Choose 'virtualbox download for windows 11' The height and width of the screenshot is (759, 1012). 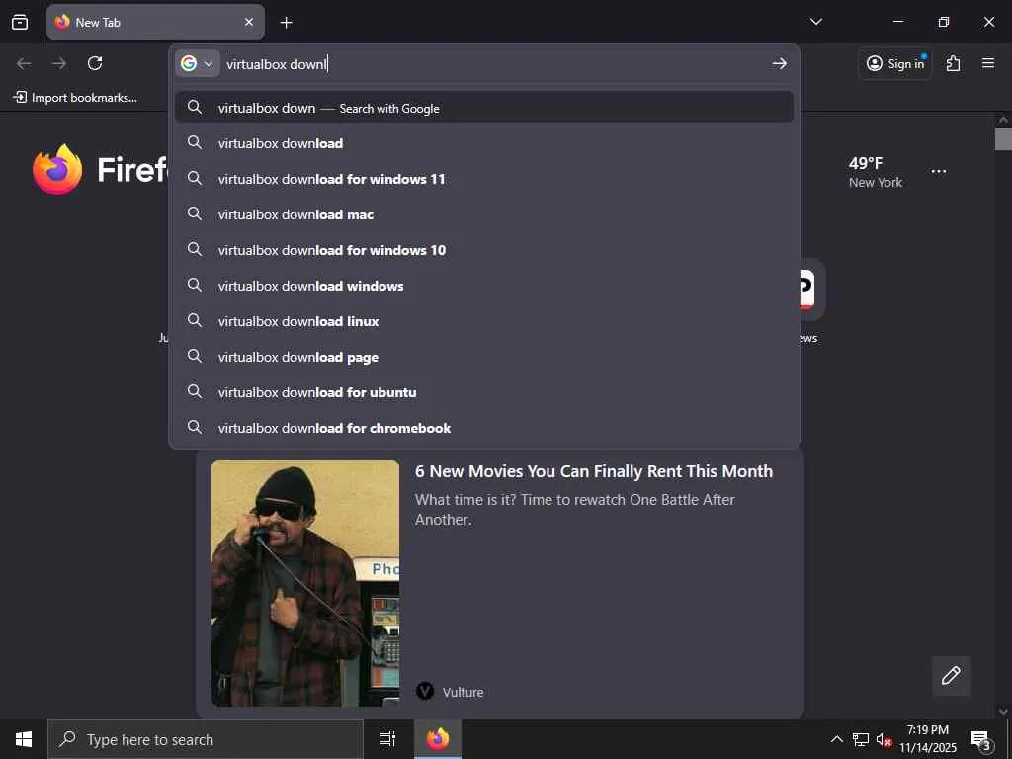[484, 179]
